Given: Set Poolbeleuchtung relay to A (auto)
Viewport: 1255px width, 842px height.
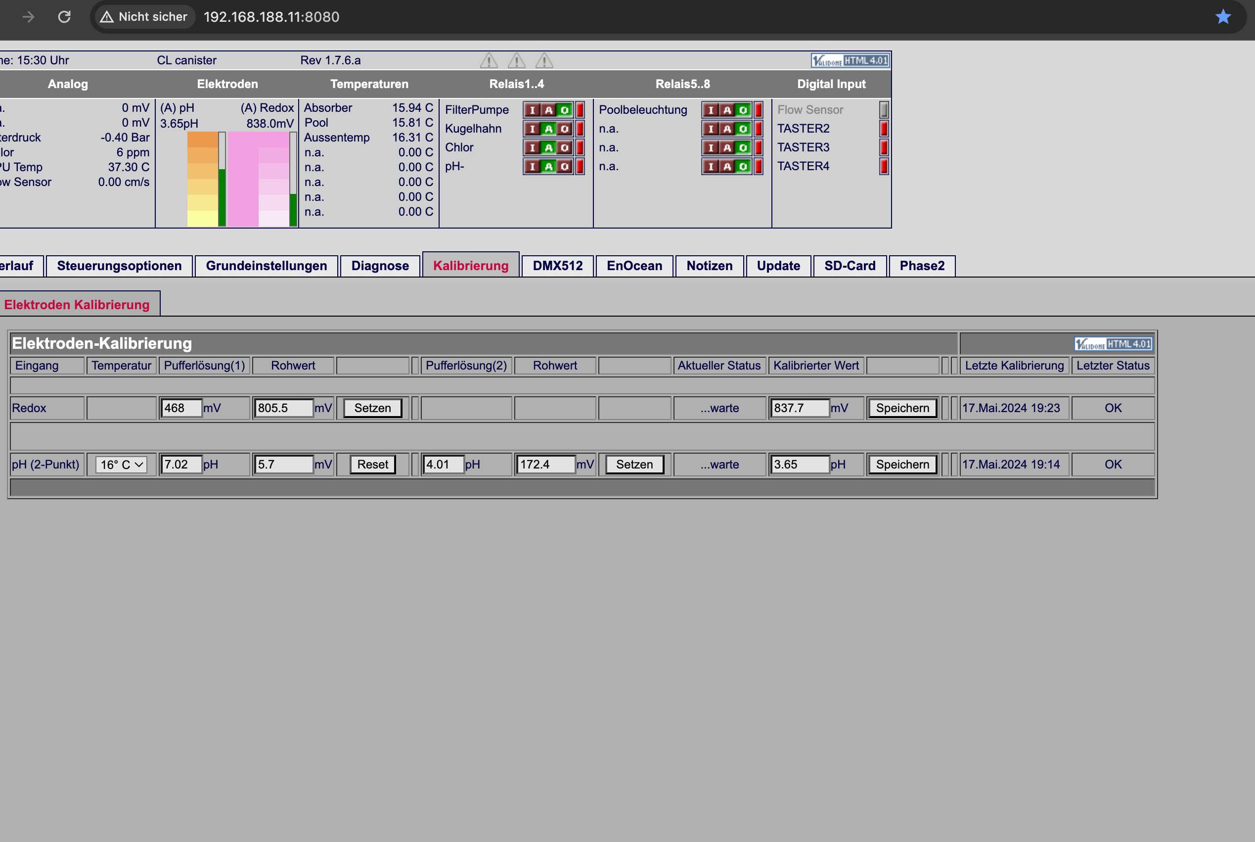Looking at the screenshot, I should click(x=727, y=110).
